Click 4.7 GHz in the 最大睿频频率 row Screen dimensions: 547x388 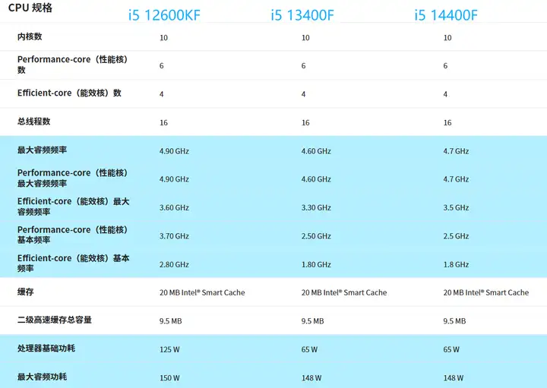(x=457, y=151)
